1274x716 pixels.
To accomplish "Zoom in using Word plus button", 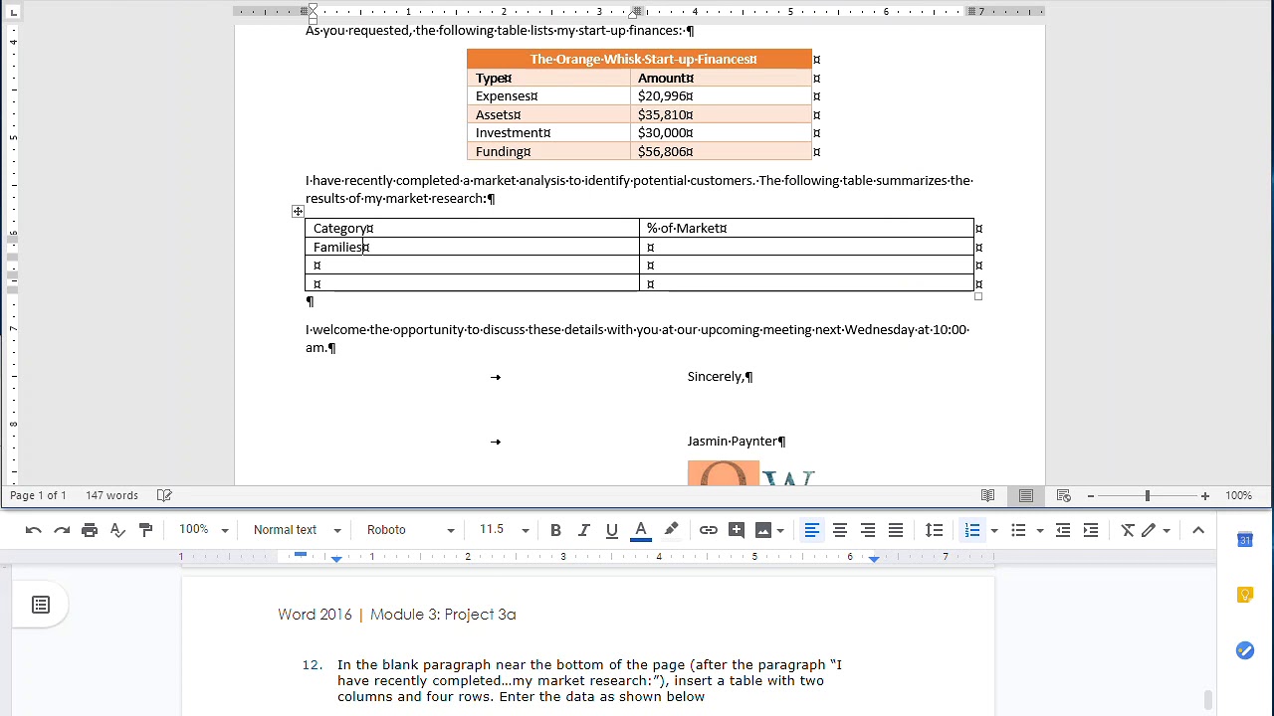I will tap(1204, 495).
